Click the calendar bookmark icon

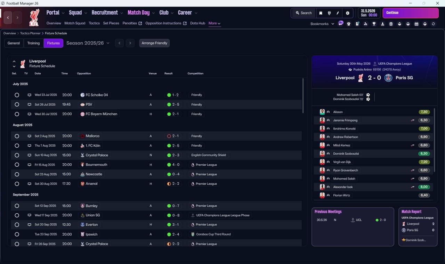click(x=416, y=24)
